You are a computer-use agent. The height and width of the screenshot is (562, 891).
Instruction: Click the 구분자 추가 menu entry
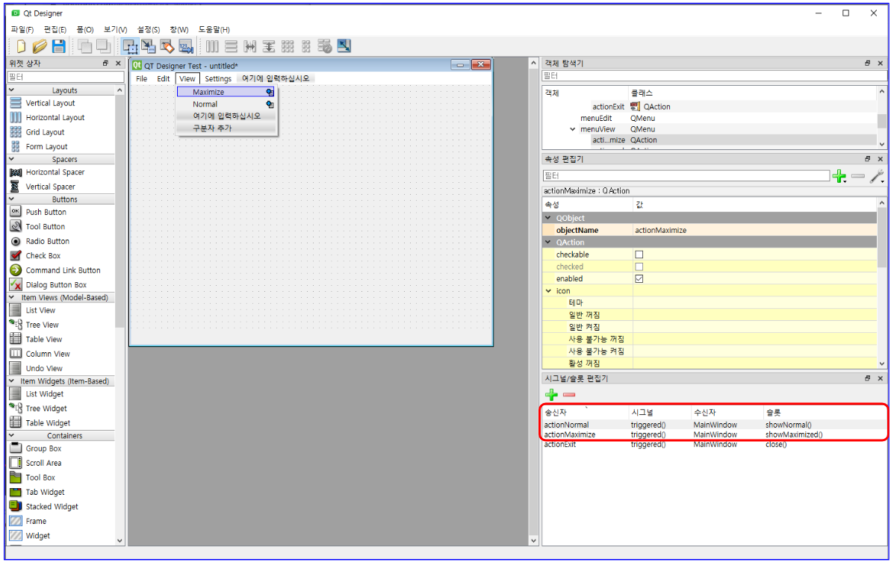[226, 128]
